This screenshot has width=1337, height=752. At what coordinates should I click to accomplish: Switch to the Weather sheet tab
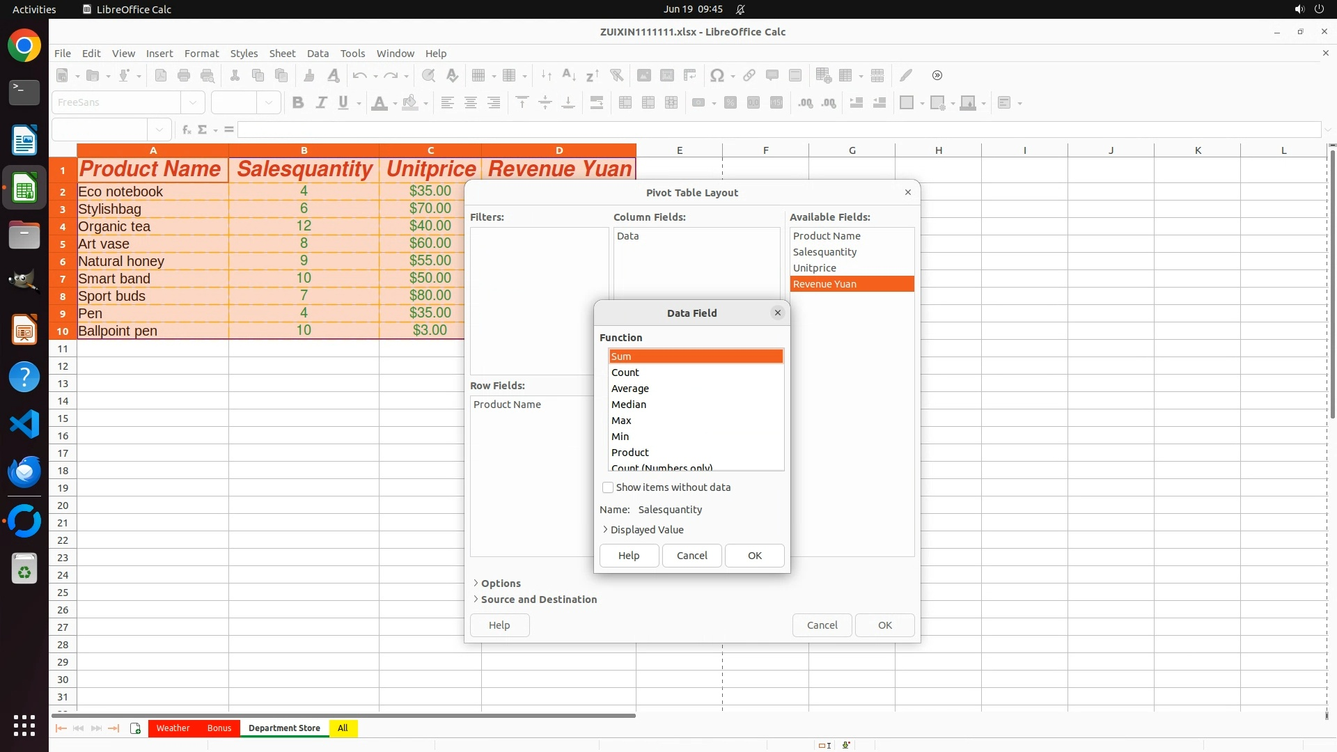click(x=173, y=728)
